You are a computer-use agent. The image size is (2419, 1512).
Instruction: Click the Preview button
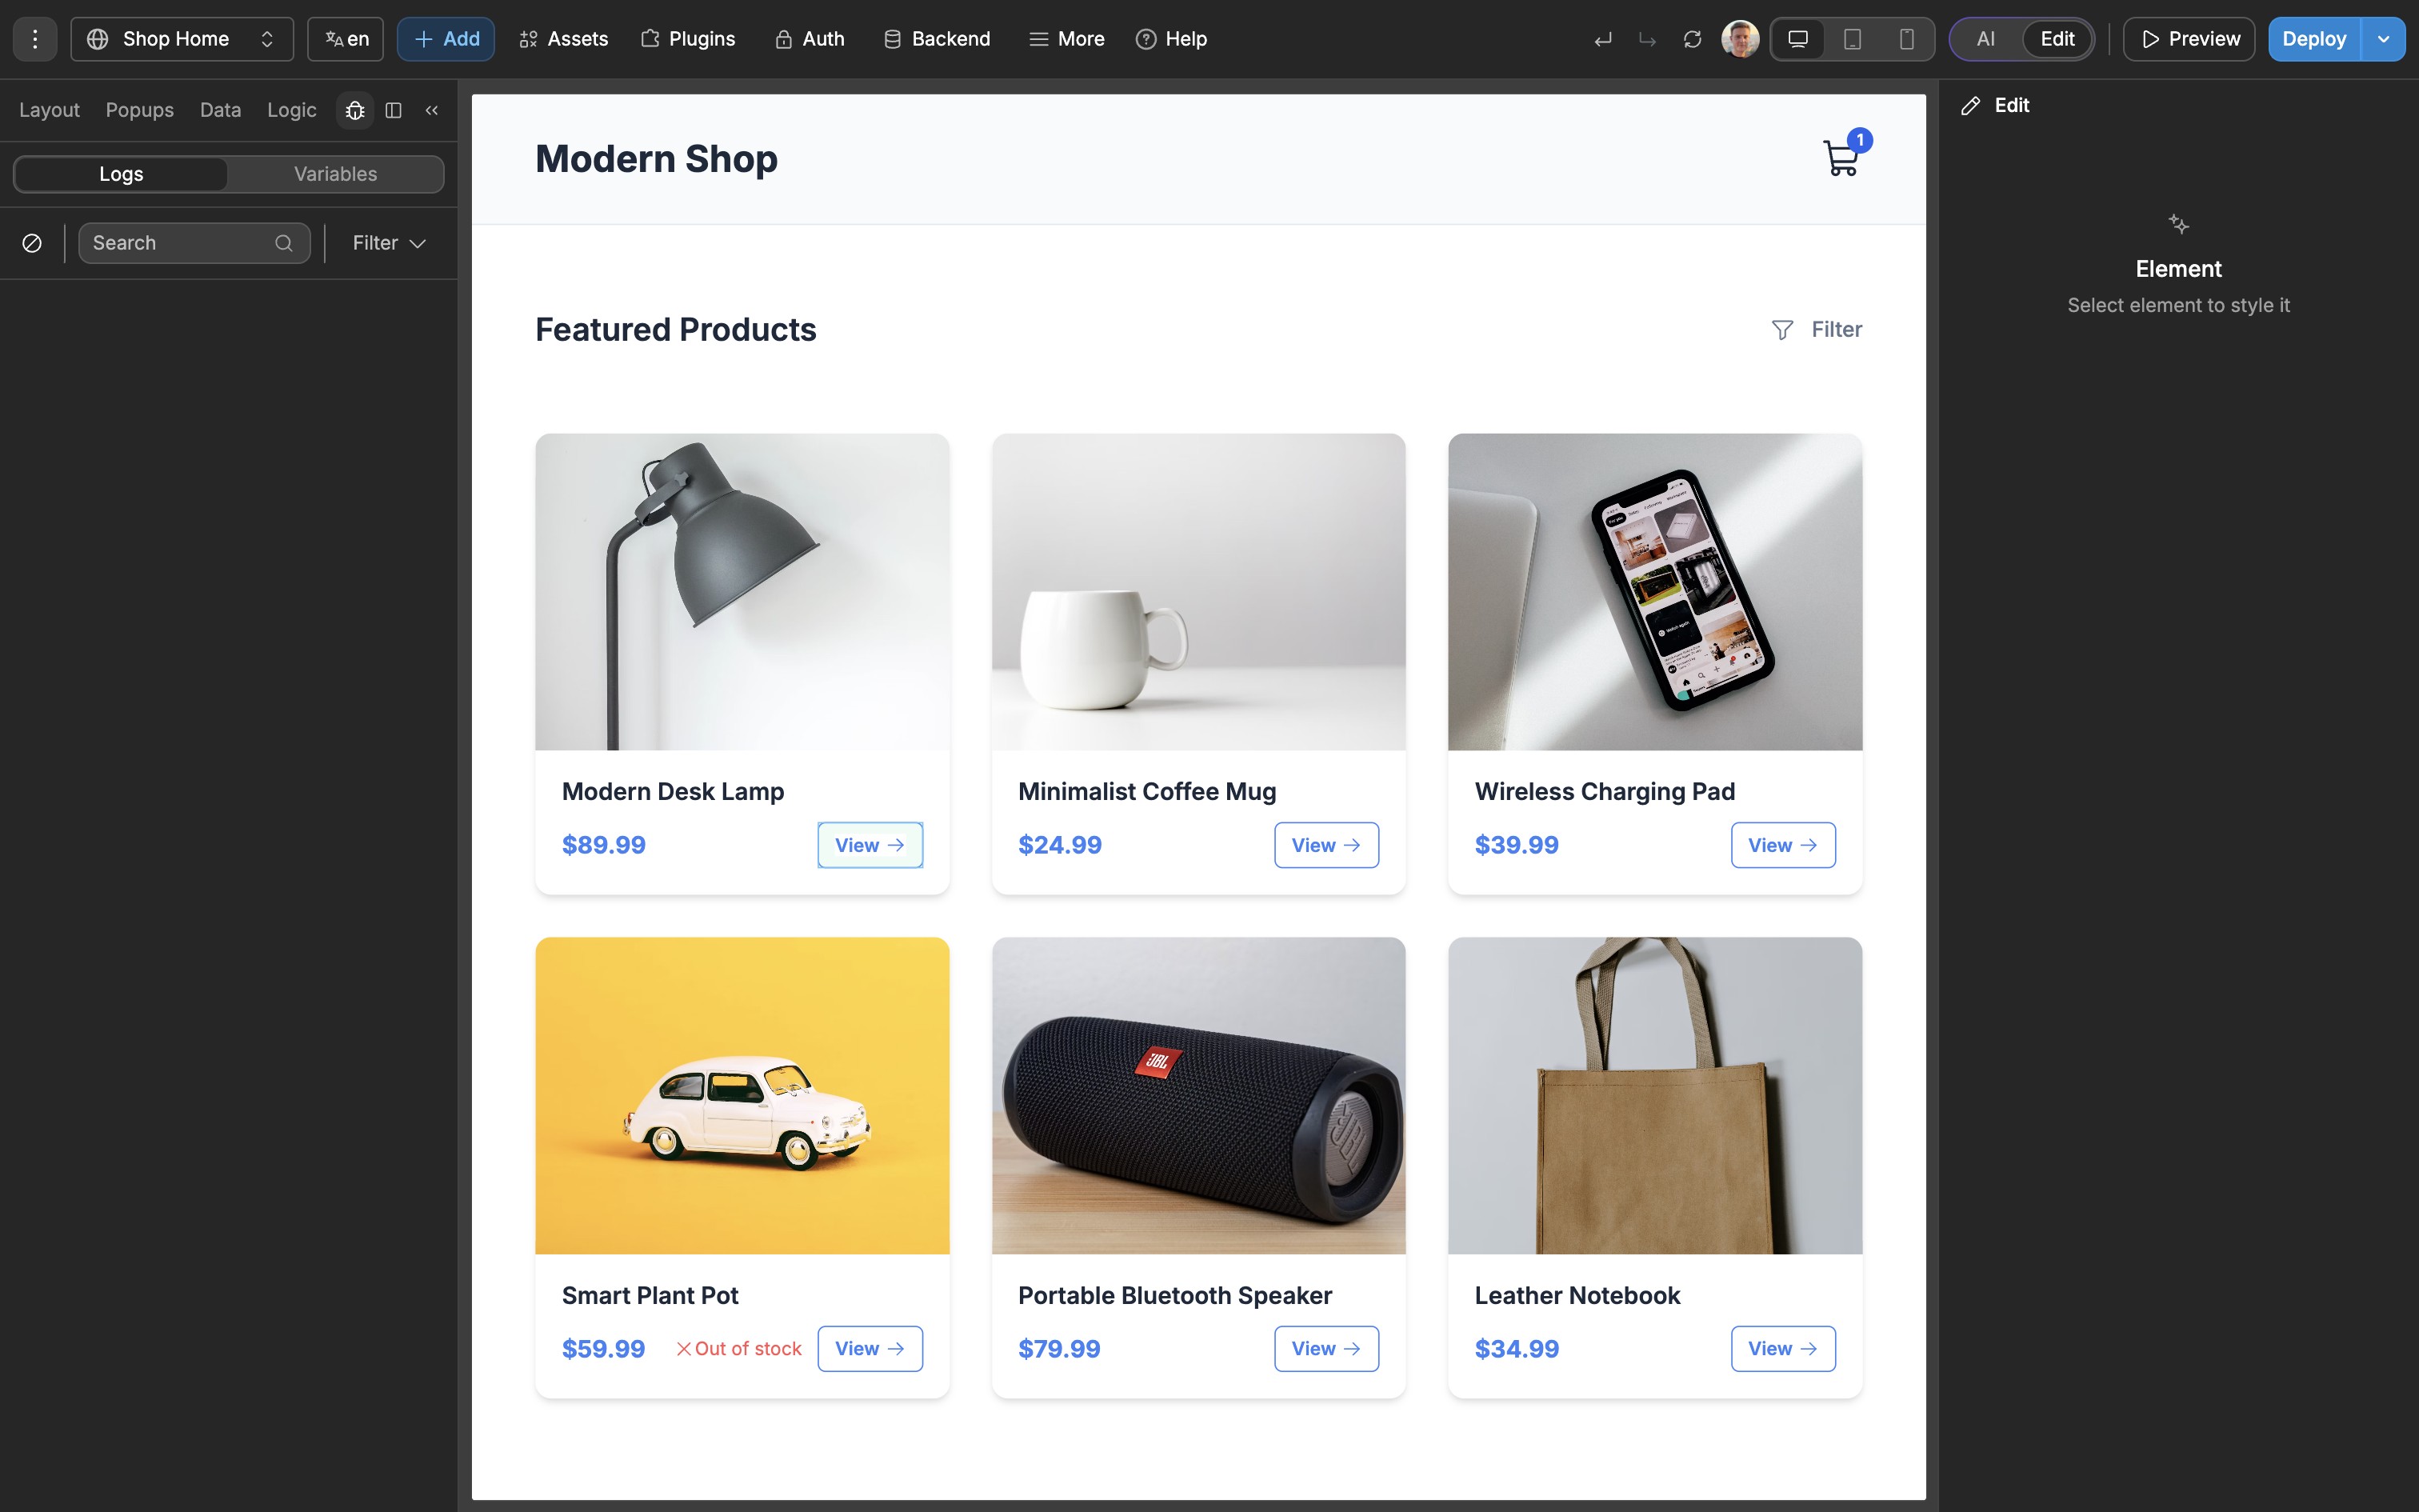point(2189,39)
